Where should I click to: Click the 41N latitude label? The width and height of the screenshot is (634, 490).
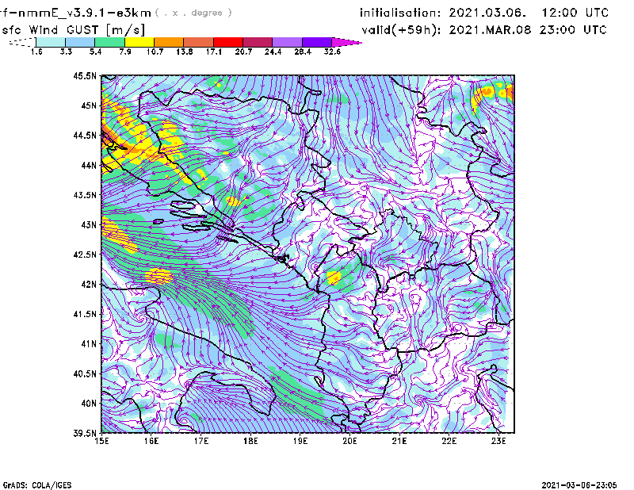pyautogui.click(x=89, y=344)
